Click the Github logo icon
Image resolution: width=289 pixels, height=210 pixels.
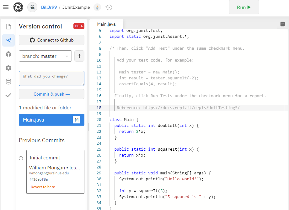[x=32, y=40]
